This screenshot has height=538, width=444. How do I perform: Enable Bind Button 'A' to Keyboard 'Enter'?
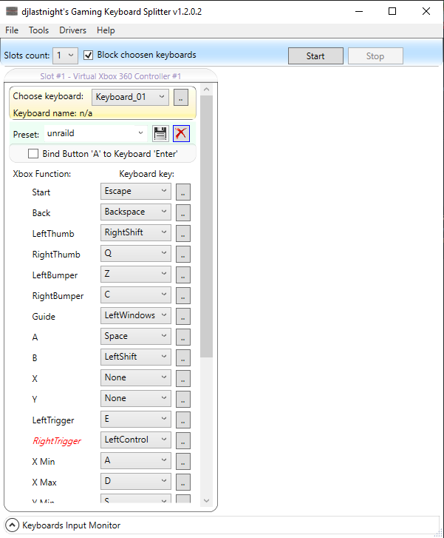click(x=33, y=154)
